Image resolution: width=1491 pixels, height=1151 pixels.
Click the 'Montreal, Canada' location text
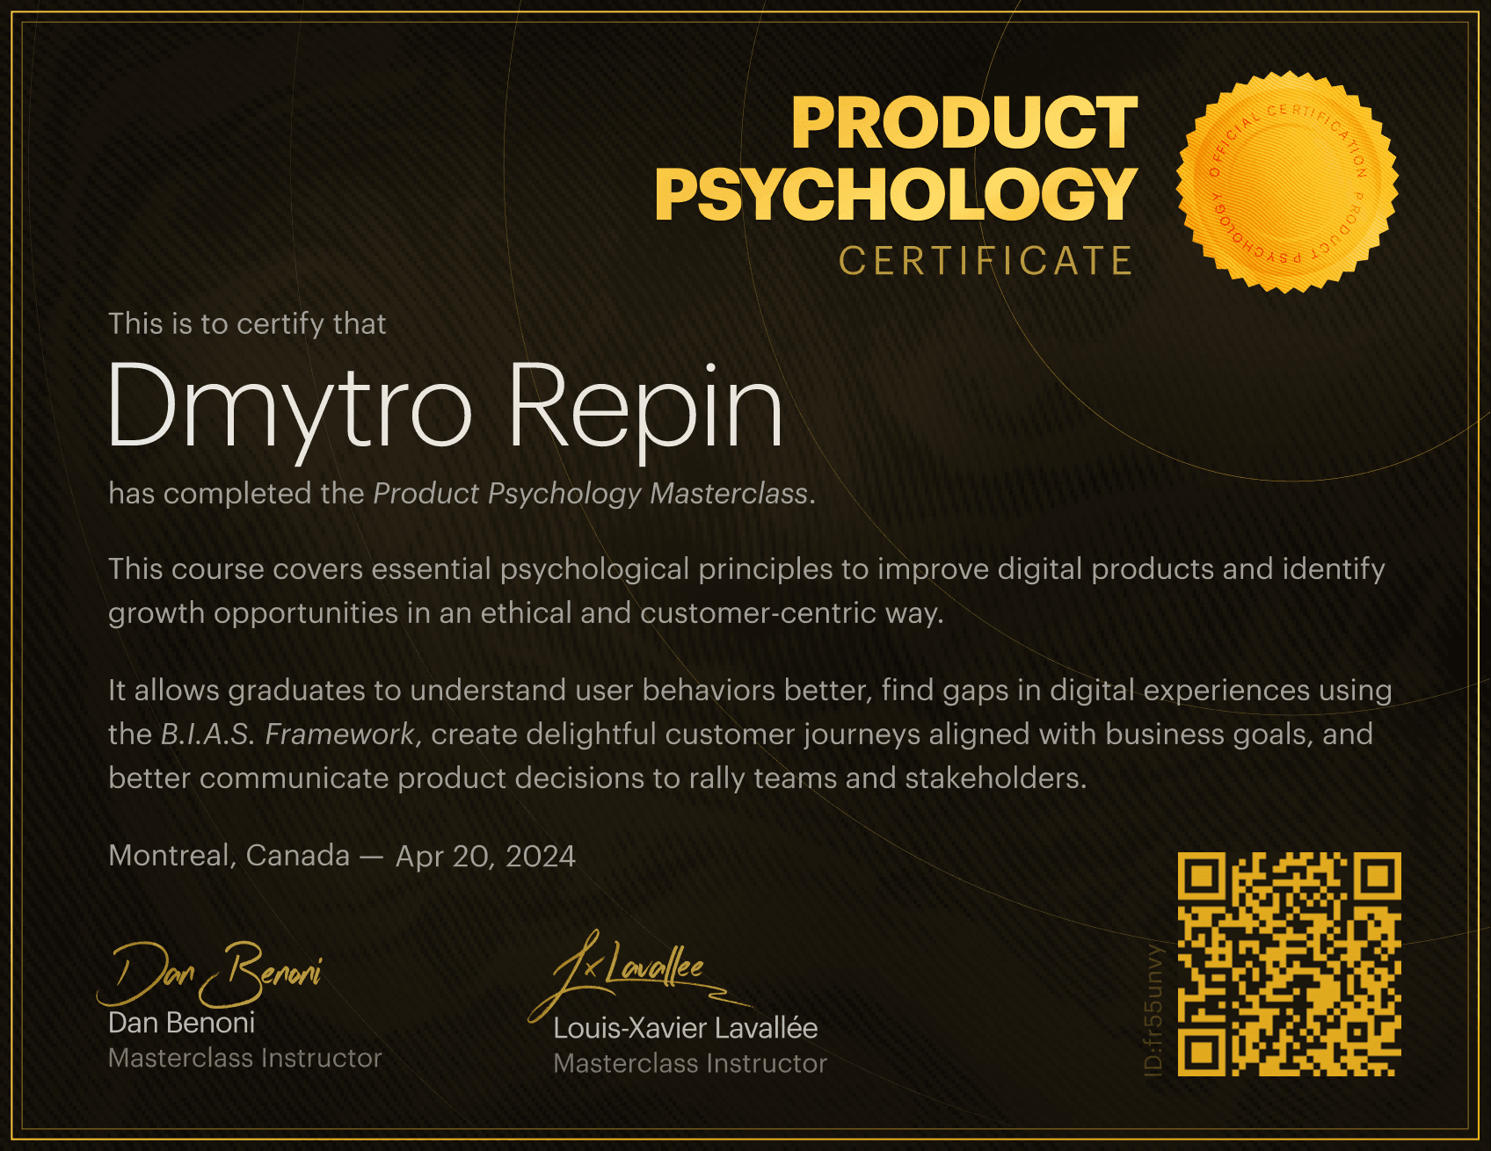point(229,856)
